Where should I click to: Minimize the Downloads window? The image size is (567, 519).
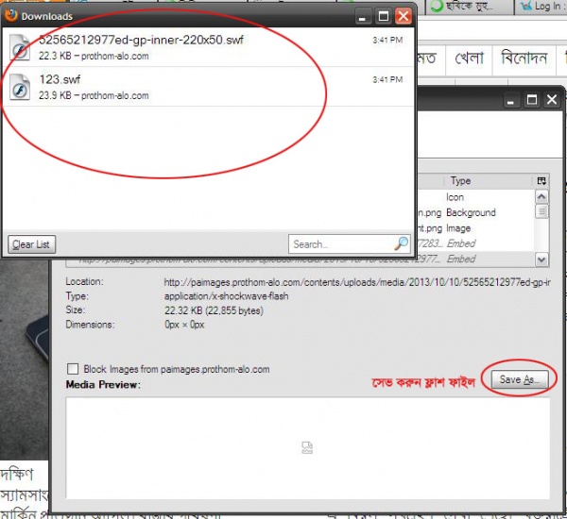pos(363,16)
